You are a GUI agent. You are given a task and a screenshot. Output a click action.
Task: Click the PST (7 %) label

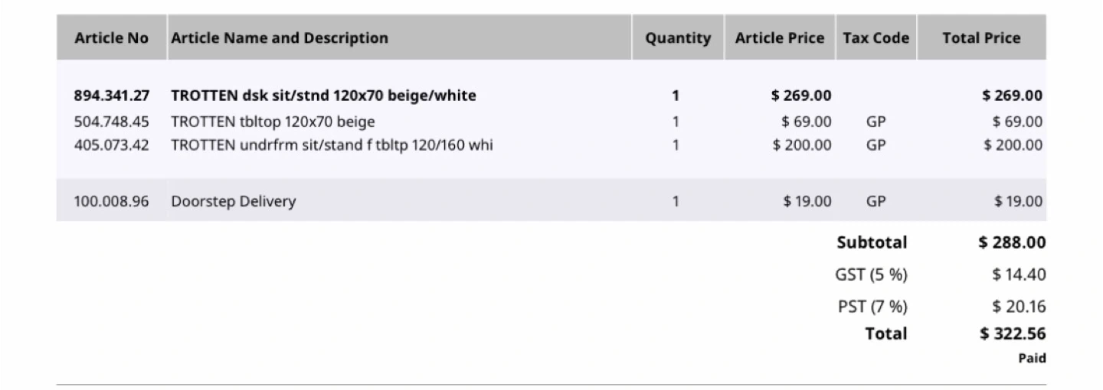(872, 307)
